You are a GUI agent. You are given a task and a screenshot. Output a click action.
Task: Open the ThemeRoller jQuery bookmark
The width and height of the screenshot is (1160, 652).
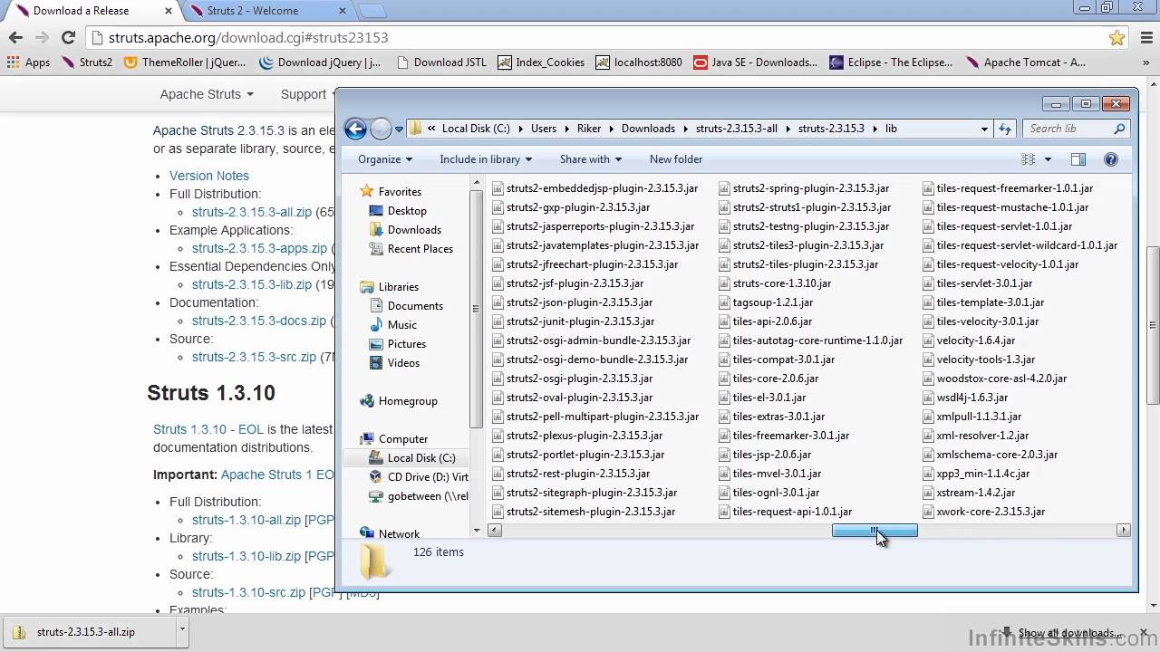point(184,62)
